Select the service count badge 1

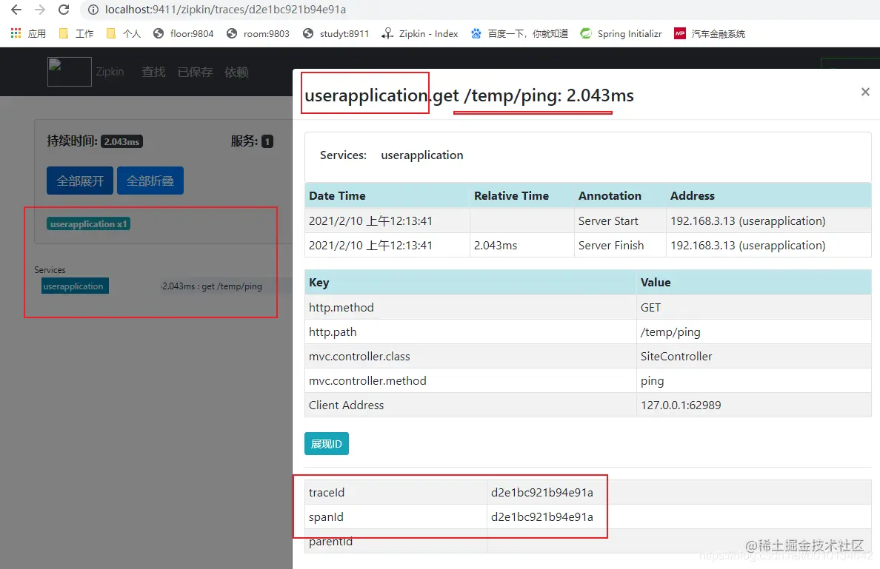pyautogui.click(x=267, y=141)
